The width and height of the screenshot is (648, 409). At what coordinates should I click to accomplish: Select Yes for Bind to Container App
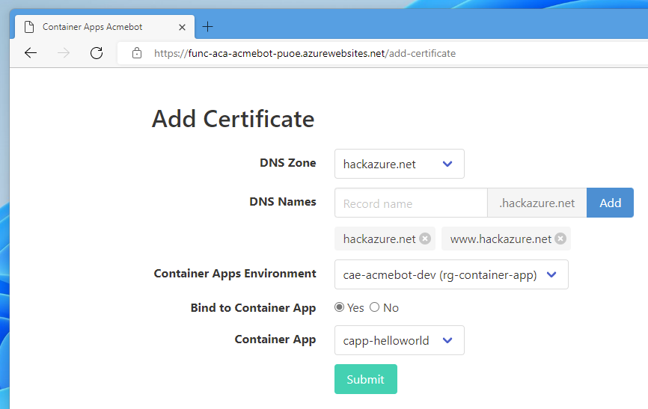point(339,307)
